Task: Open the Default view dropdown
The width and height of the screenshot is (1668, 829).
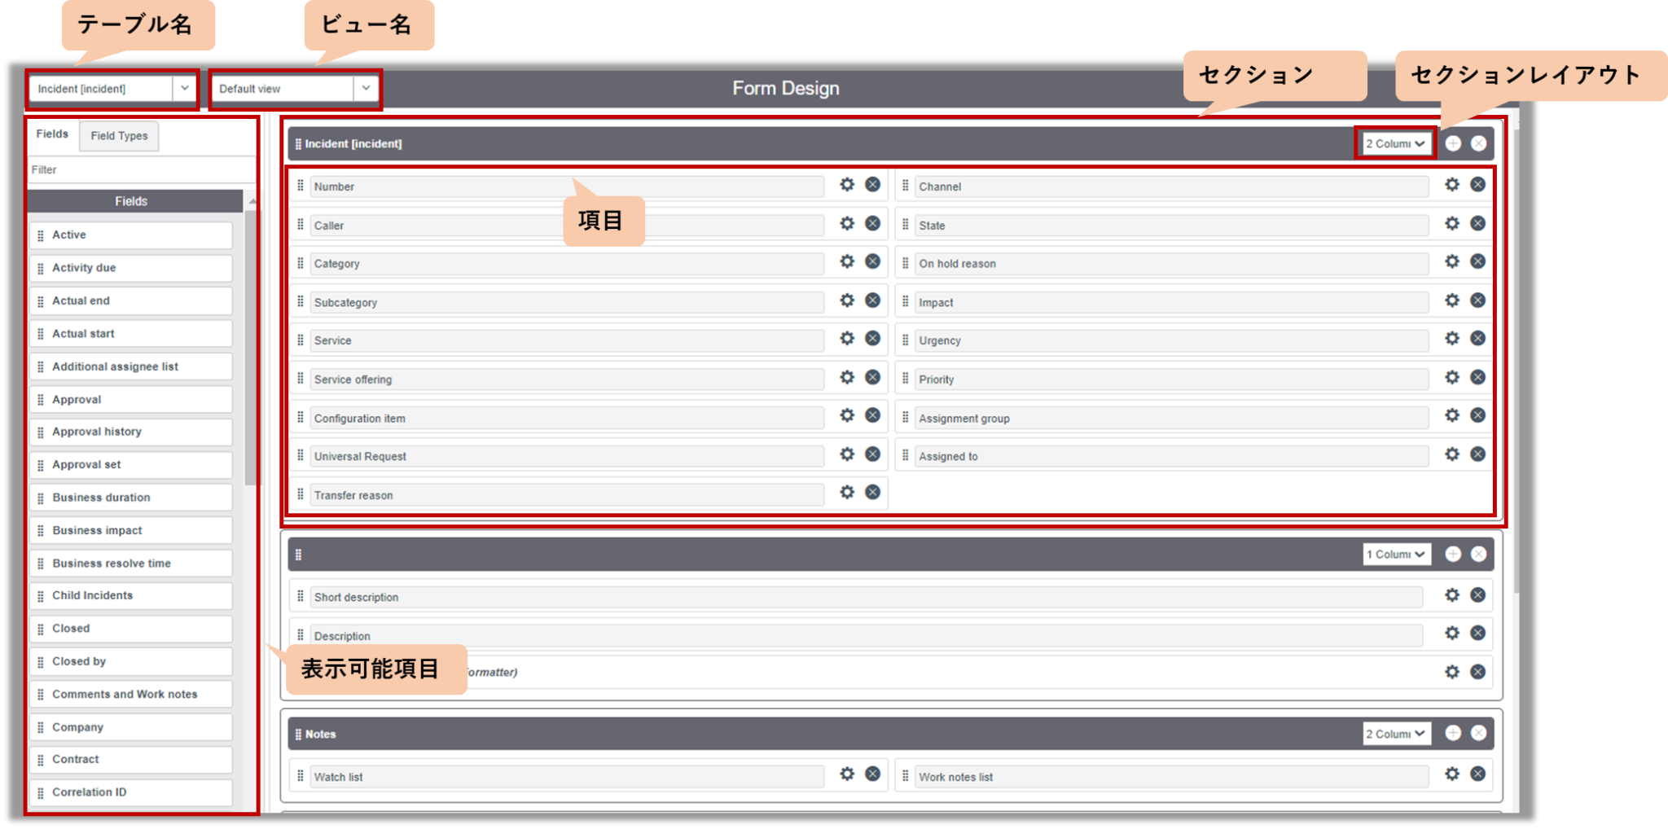Action: click(365, 88)
